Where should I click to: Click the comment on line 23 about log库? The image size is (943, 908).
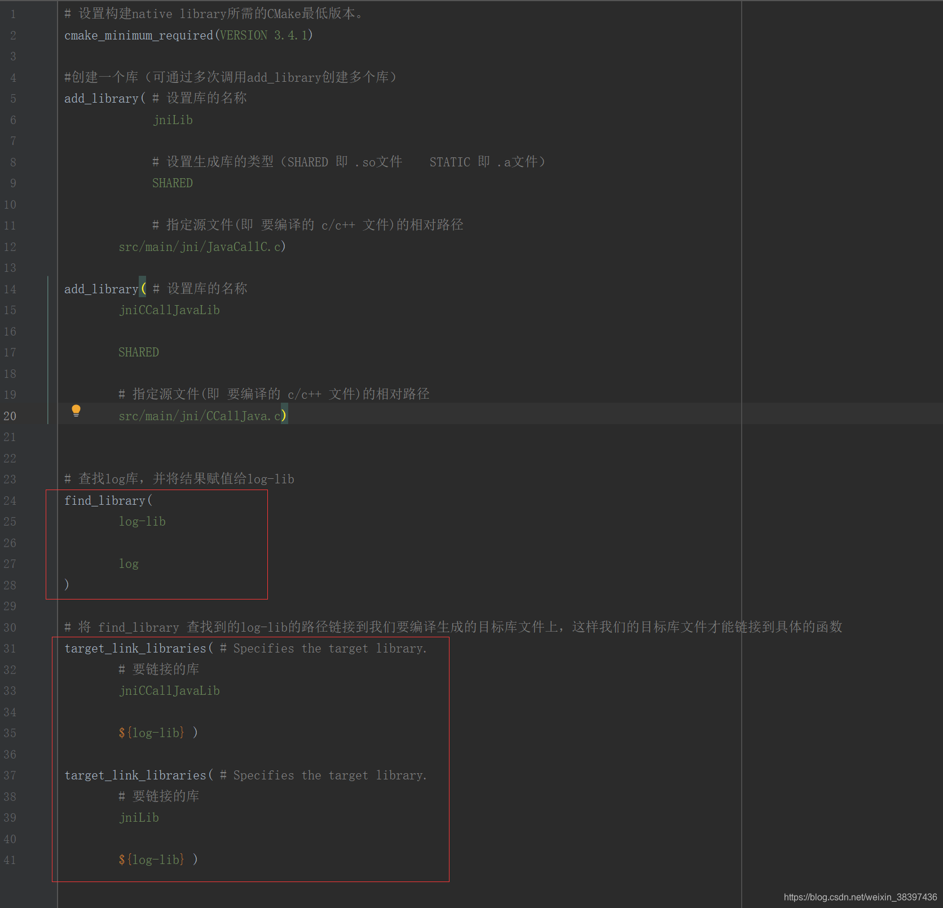point(179,479)
